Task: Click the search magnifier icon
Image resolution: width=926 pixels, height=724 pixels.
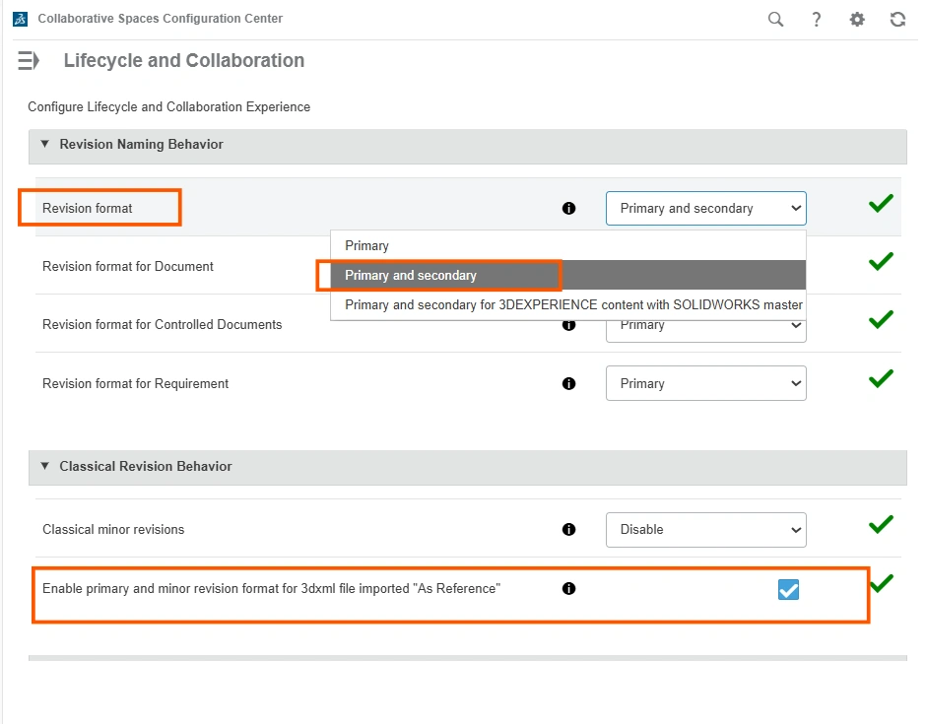Action: pos(776,19)
